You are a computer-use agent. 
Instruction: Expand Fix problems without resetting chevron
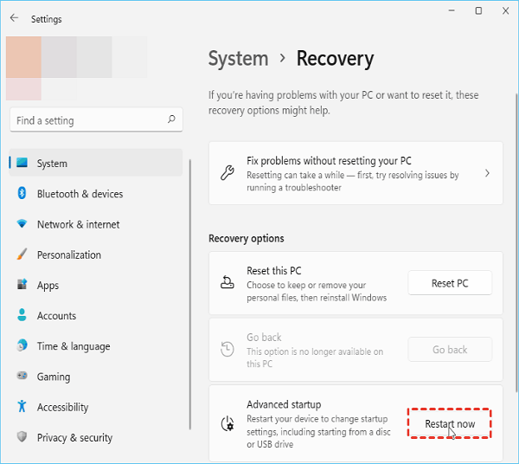pos(487,173)
